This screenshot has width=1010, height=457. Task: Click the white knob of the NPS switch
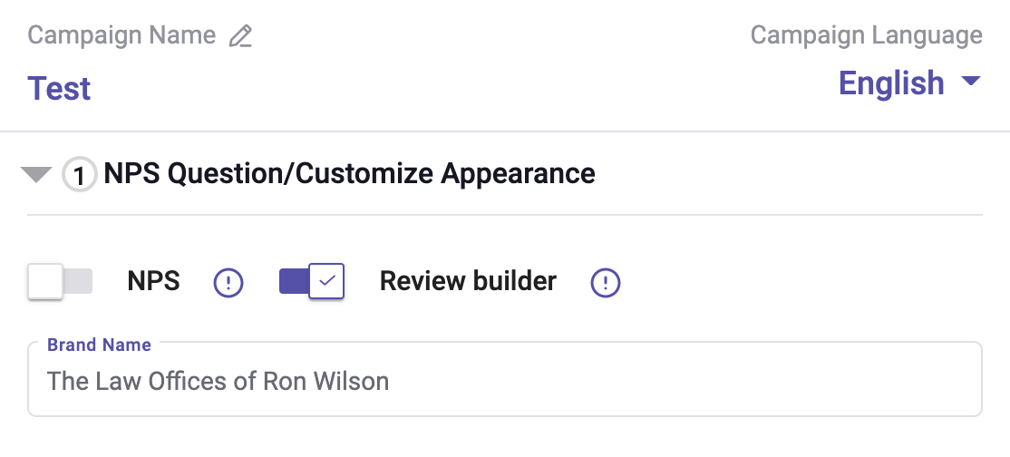(x=45, y=281)
